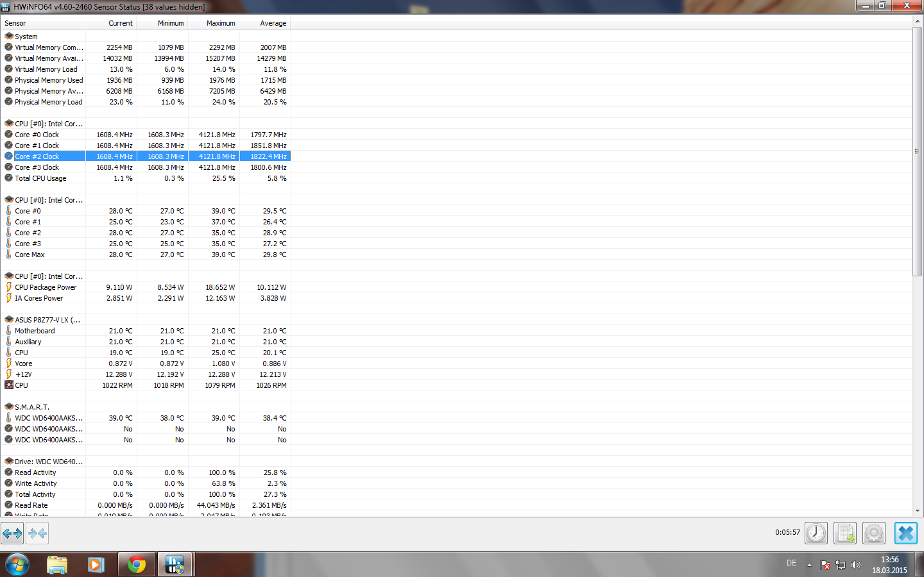
Task: Click thermometer icon of Core #0 temperature
Action: coord(8,210)
